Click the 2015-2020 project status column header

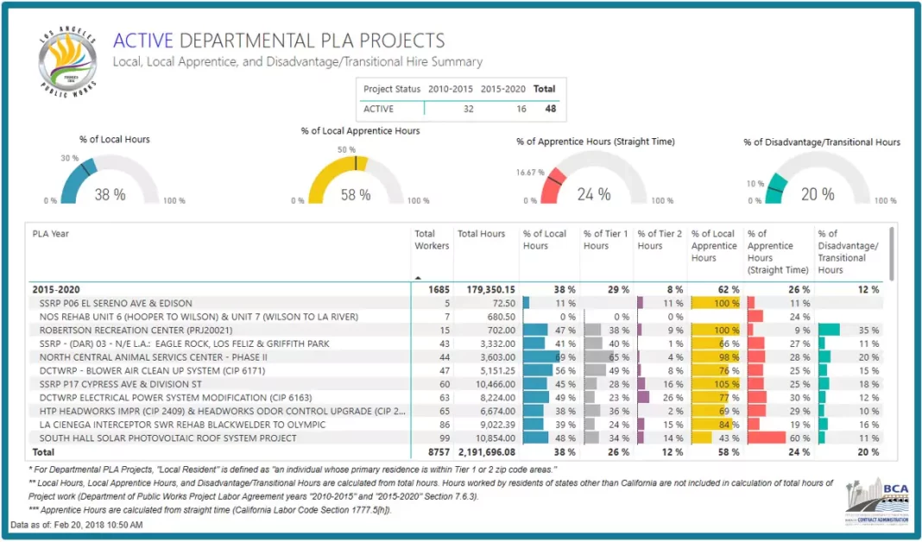point(503,89)
